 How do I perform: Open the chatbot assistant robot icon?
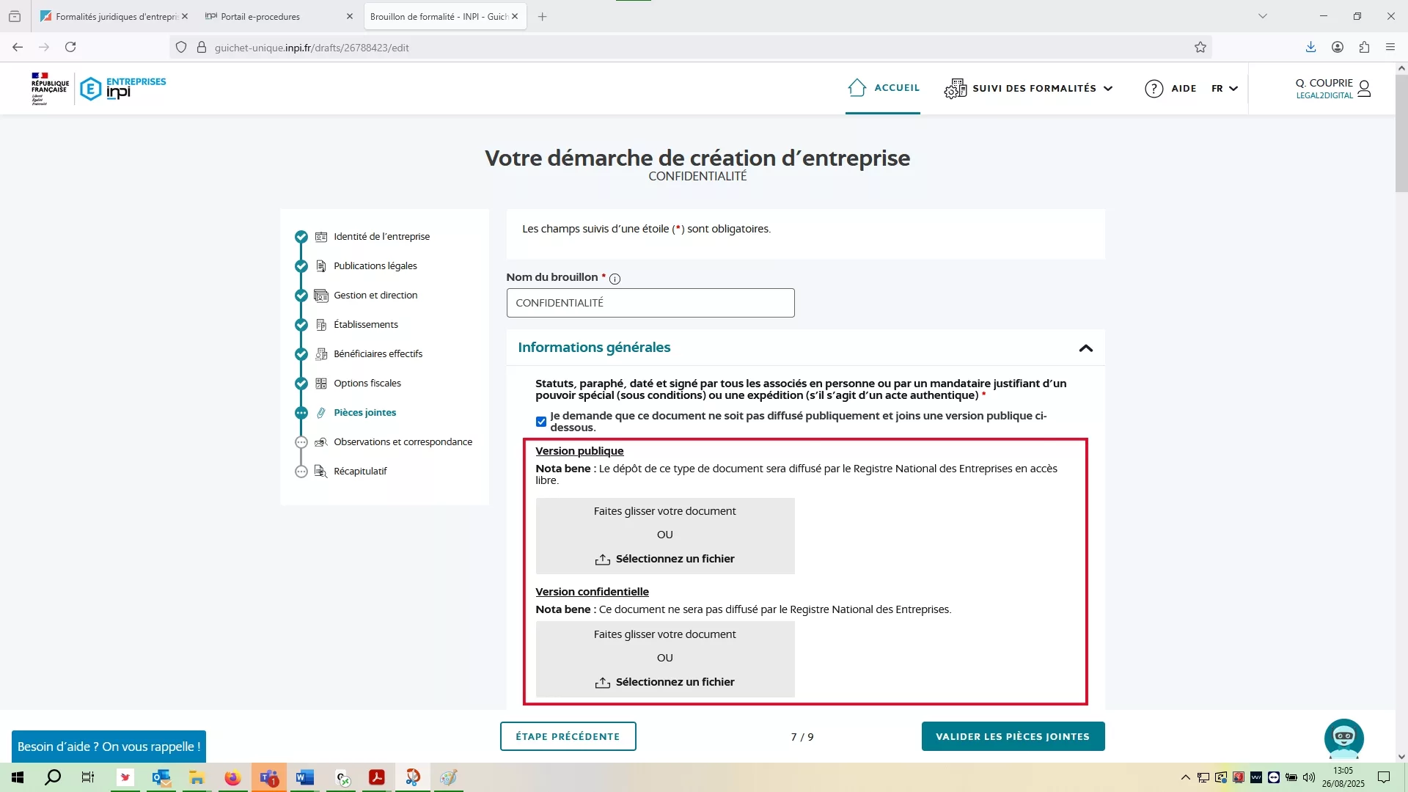(x=1343, y=738)
